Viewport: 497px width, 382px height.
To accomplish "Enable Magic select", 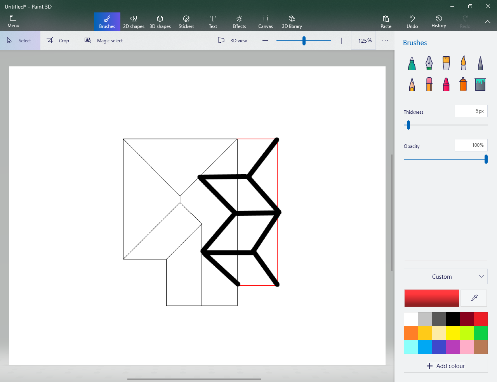I will pyautogui.click(x=104, y=41).
